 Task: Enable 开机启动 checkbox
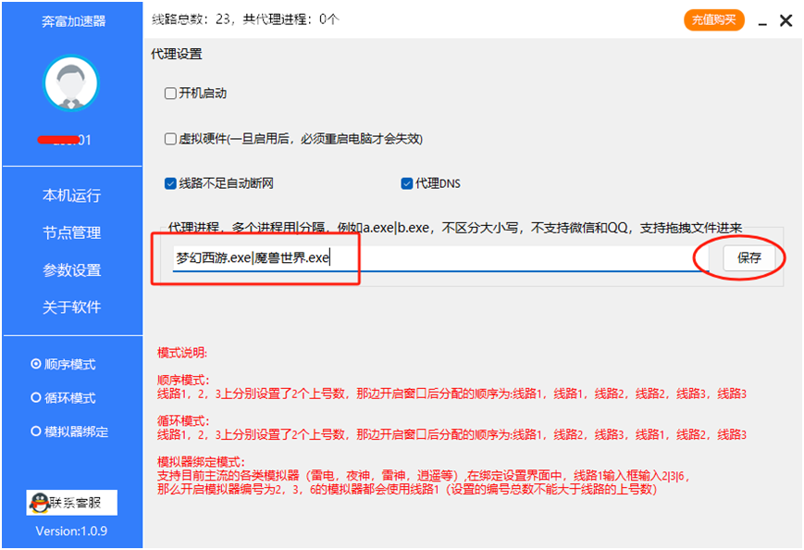tap(170, 94)
